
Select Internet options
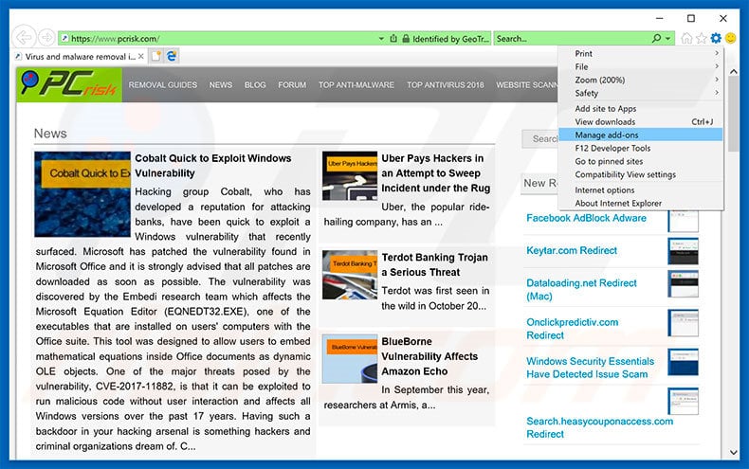[x=641, y=189]
